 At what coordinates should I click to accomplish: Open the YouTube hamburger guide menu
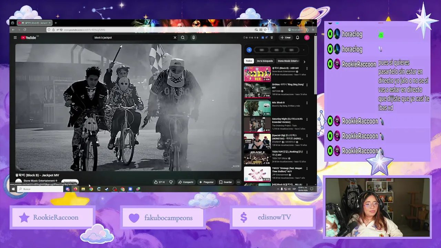(15, 38)
